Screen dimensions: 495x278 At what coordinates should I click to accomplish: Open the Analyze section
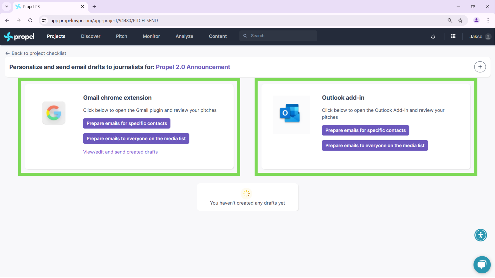pos(184,36)
